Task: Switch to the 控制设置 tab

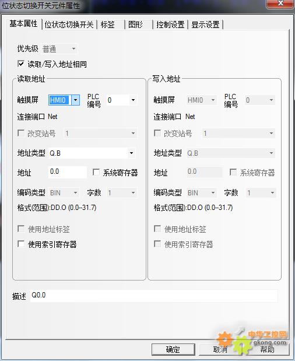Action: pyautogui.click(x=170, y=24)
